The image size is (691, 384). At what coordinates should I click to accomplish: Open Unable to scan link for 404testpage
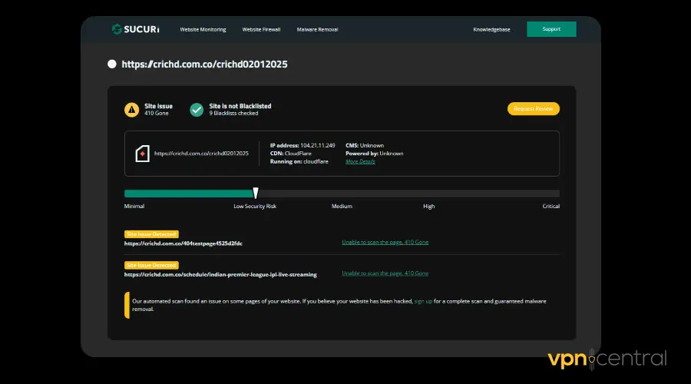pyautogui.click(x=385, y=242)
